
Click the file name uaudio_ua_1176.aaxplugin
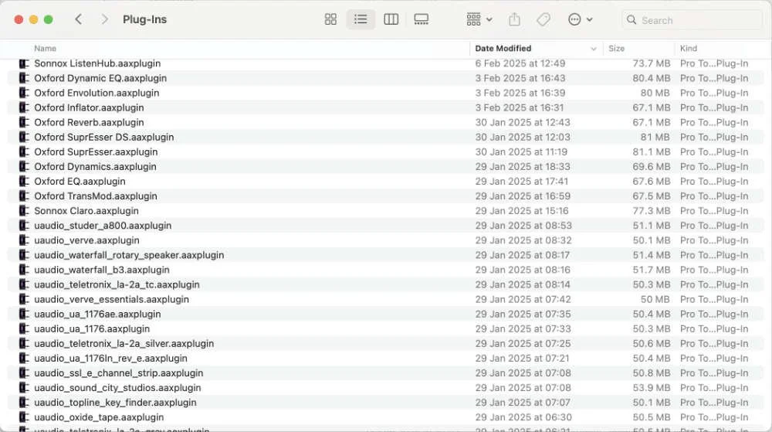click(92, 329)
